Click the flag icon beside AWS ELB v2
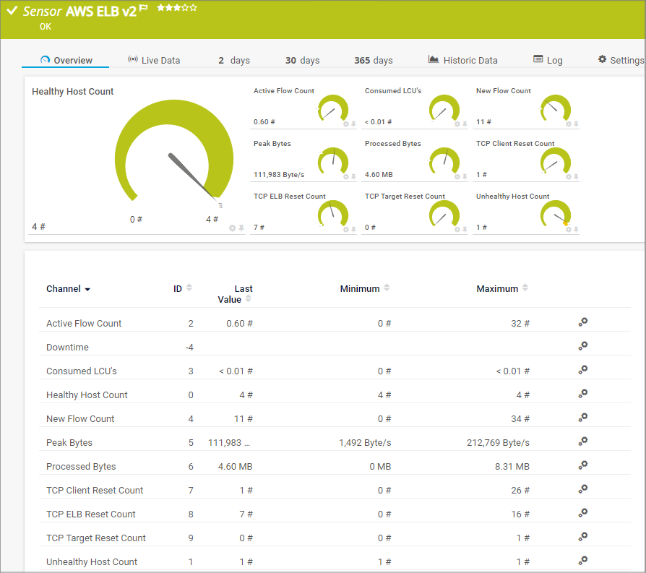The height and width of the screenshot is (573, 646). [144, 9]
